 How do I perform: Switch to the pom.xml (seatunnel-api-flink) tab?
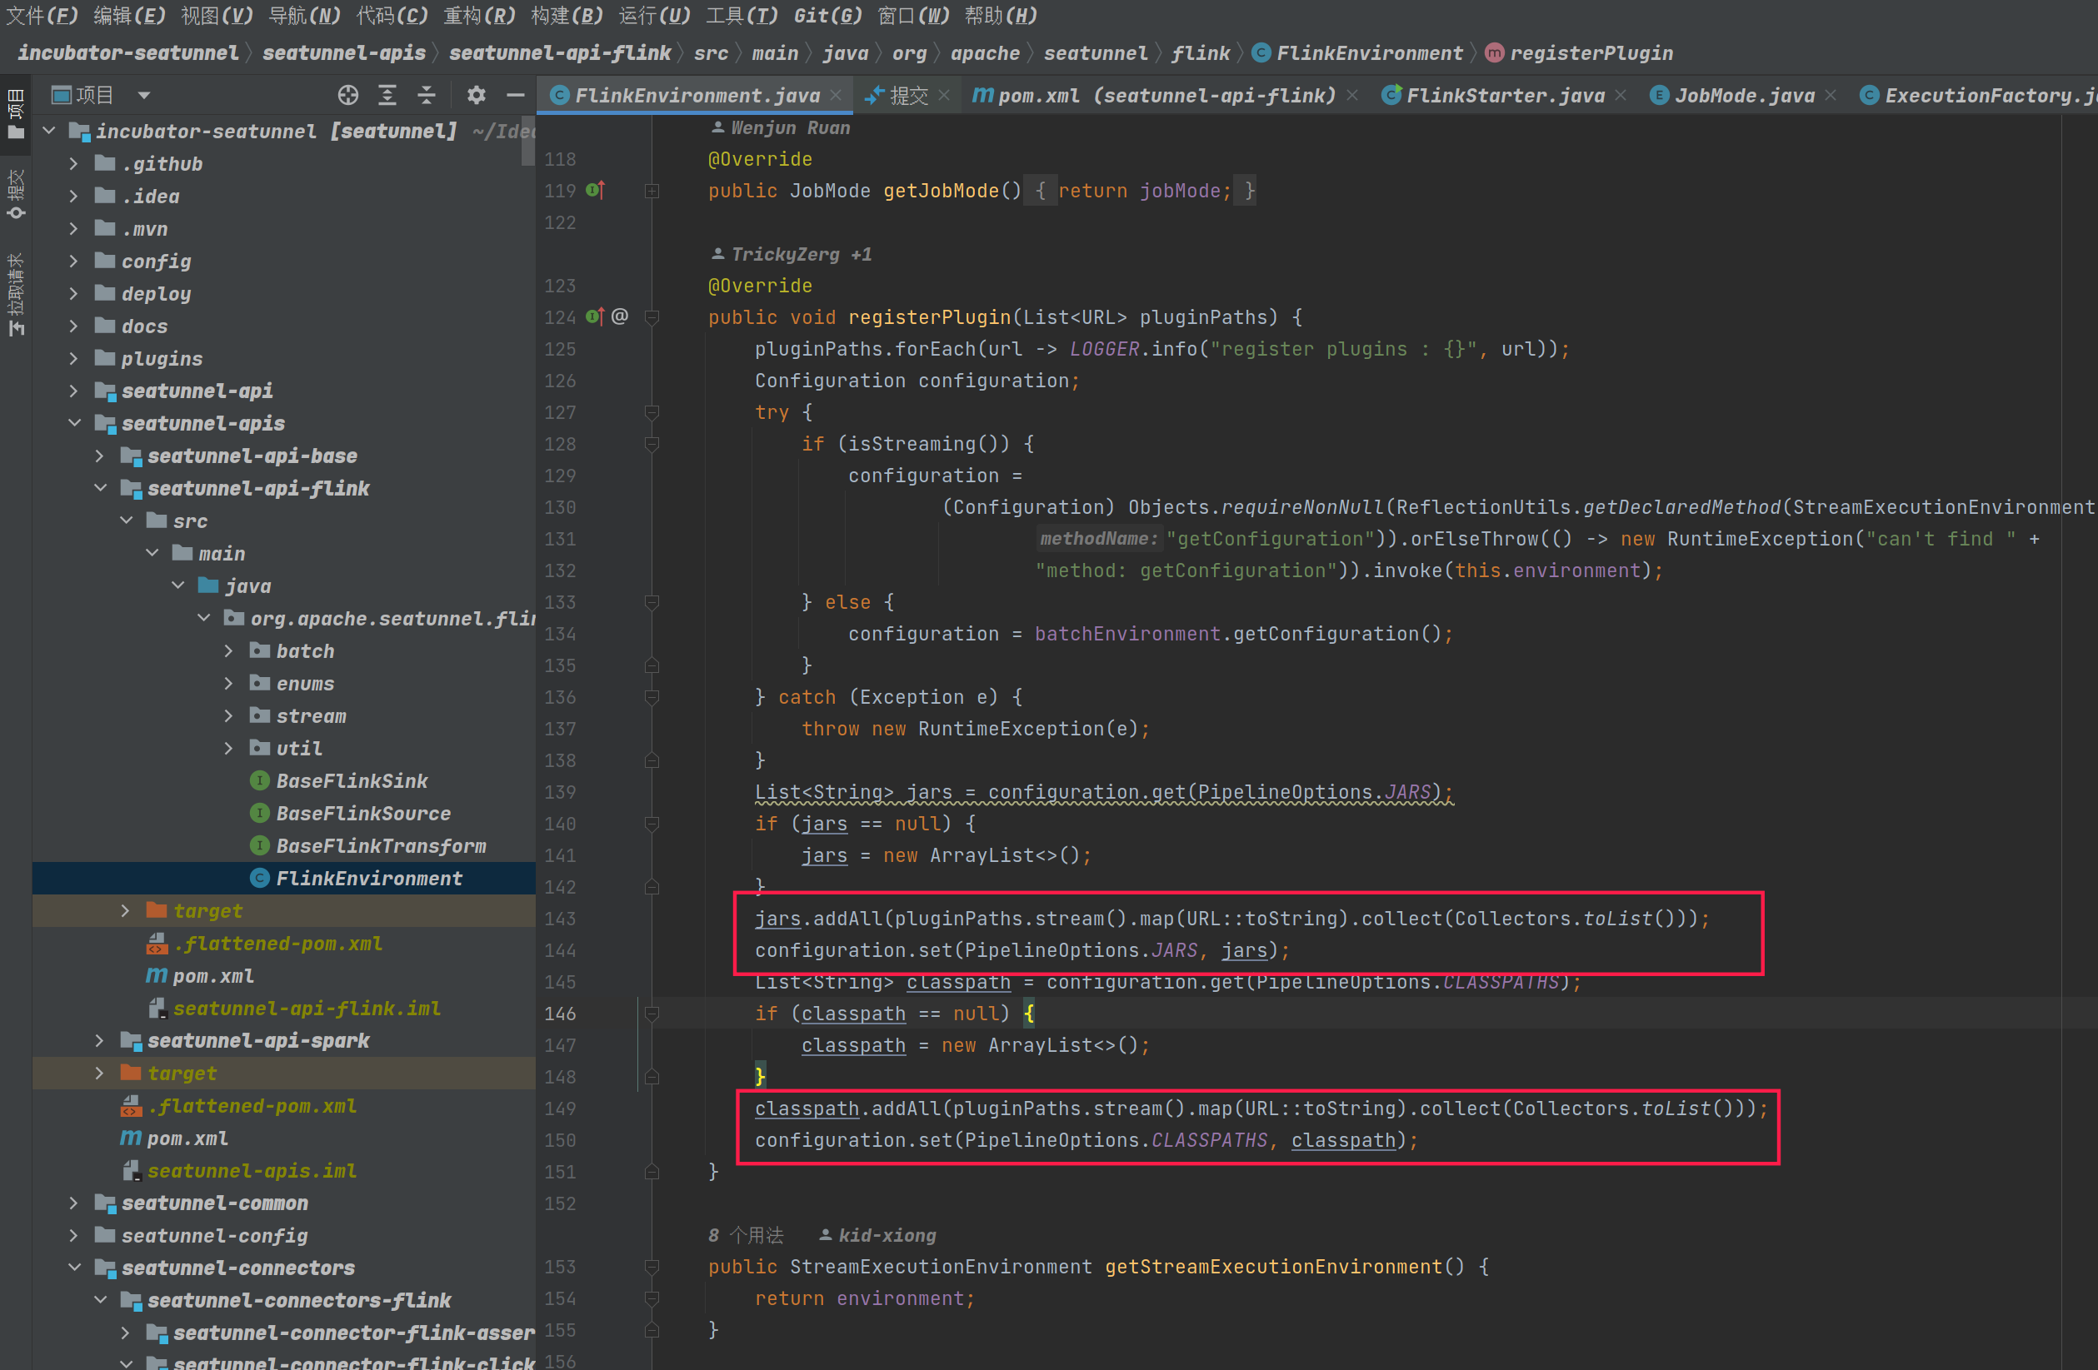click(1155, 95)
